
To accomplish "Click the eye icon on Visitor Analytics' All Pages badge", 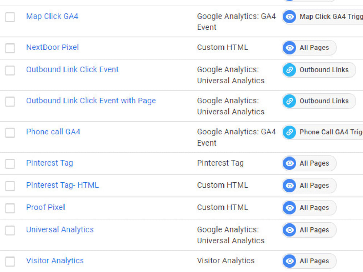I will click(x=289, y=261).
